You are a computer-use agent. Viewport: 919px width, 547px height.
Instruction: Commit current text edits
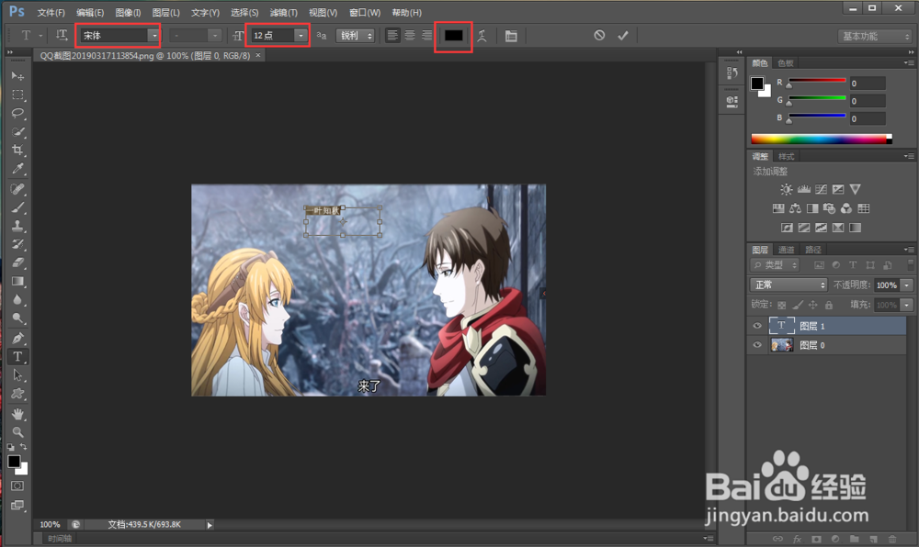coord(622,35)
